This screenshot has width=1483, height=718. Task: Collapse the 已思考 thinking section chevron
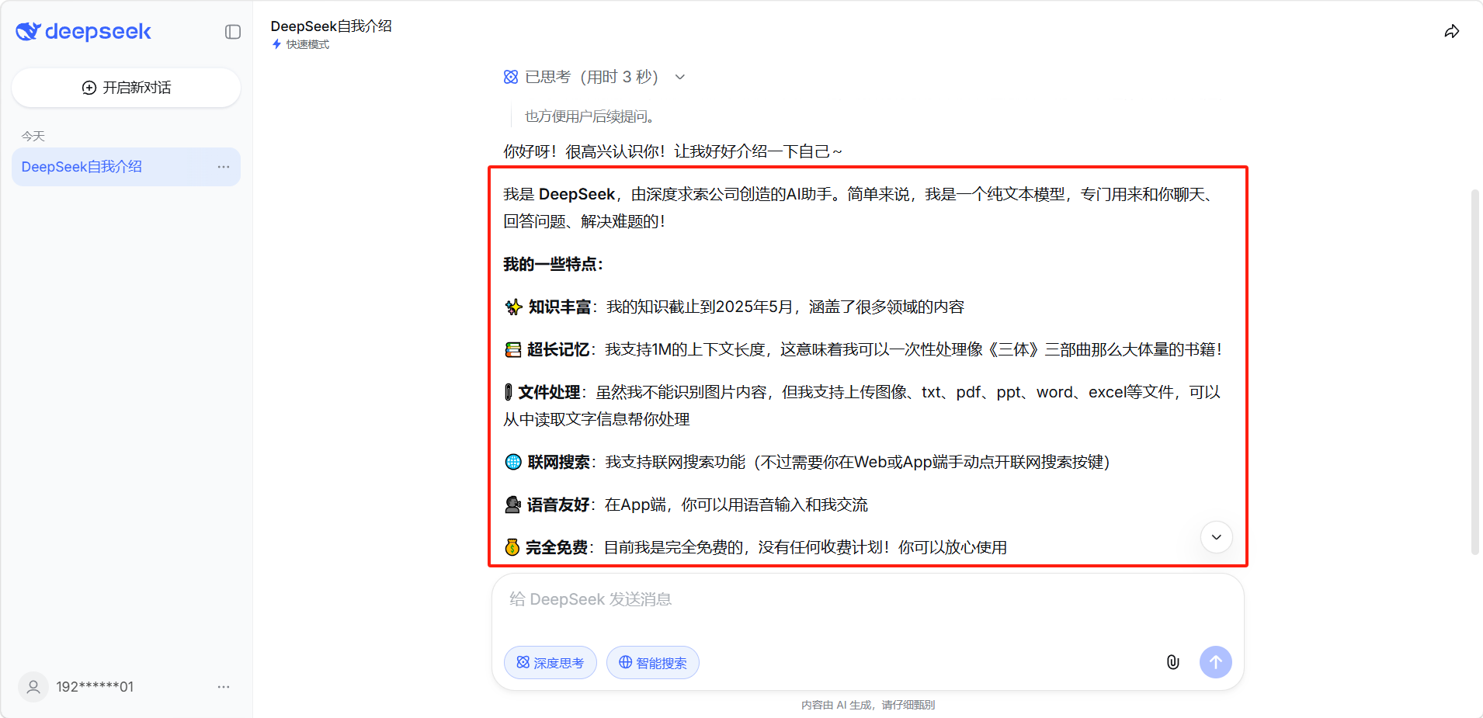click(680, 77)
